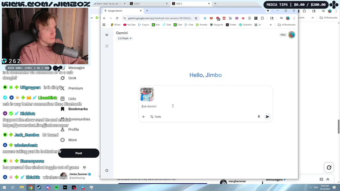This screenshot has height=191, width=340.
Task: Open the Tools option in Gemini prompt
Action: 156,117
